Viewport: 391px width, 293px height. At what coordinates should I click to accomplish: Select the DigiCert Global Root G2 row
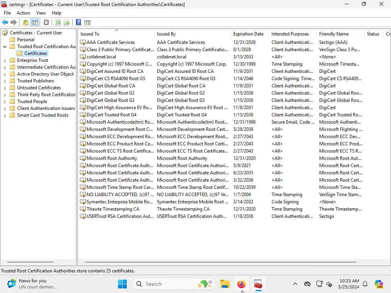tap(234, 93)
